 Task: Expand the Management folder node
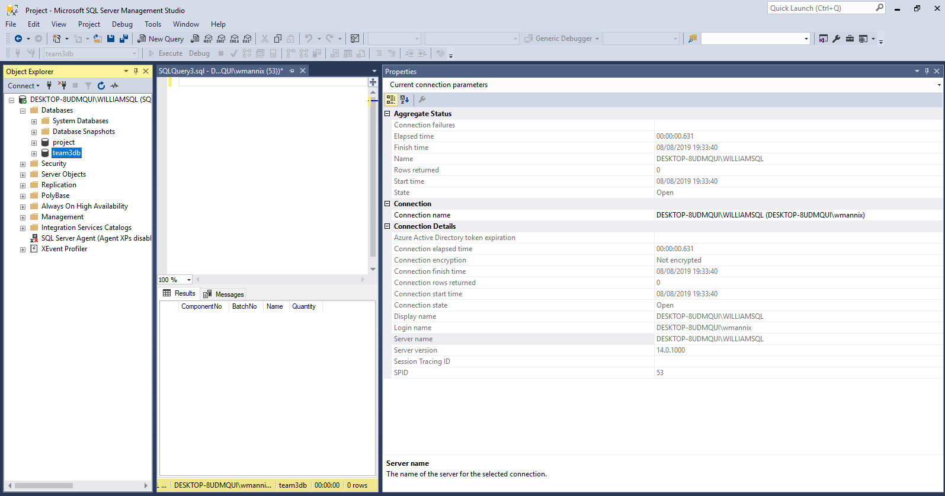[23, 217]
